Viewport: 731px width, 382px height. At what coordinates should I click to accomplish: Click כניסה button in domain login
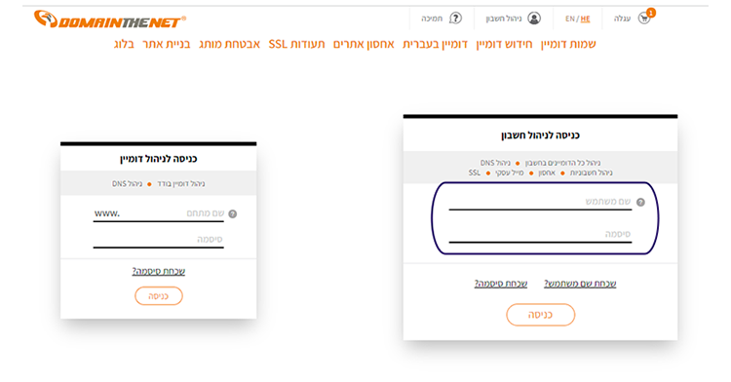[159, 296]
